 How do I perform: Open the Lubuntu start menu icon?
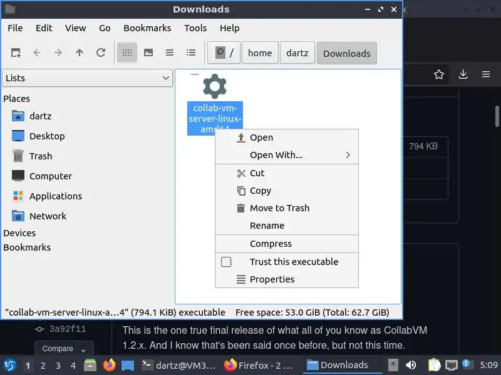(x=10, y=365)
